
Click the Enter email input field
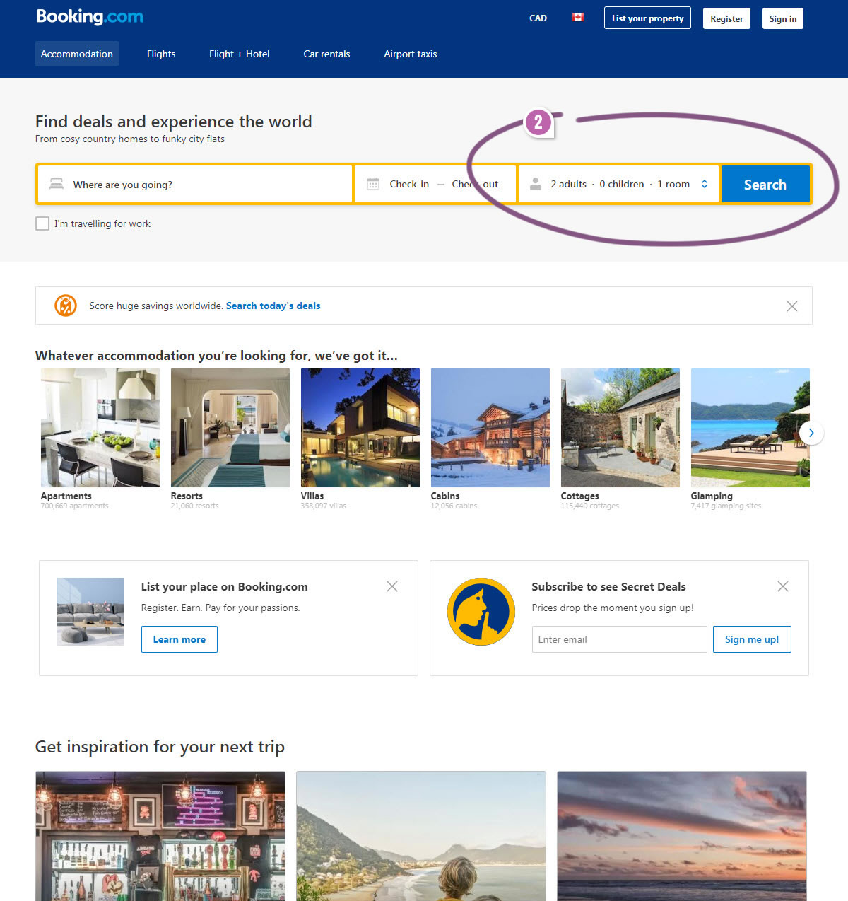tap(619, 639)
